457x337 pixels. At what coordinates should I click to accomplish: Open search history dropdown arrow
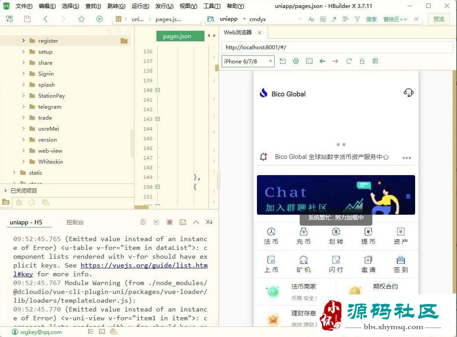click(300, 19)
